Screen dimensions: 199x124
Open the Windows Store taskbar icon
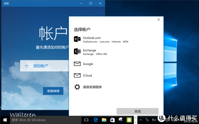coord(112,120)
